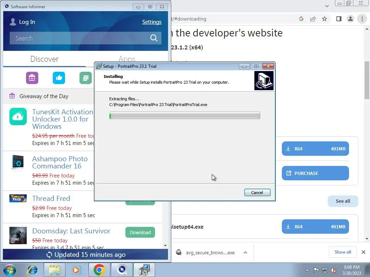
Task: Click Chrome page vertical scrollbar thumb
Action: click(x=367, y=80)
